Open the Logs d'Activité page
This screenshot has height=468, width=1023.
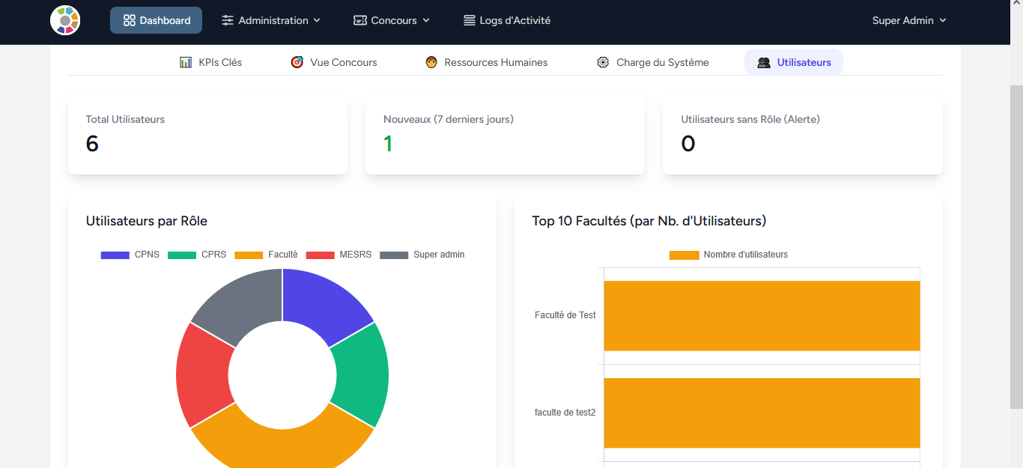point(514,20)
